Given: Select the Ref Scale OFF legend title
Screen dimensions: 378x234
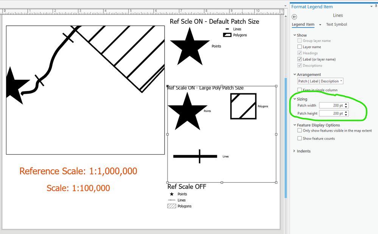Looking at the screenshot, I should pos(187,187).
